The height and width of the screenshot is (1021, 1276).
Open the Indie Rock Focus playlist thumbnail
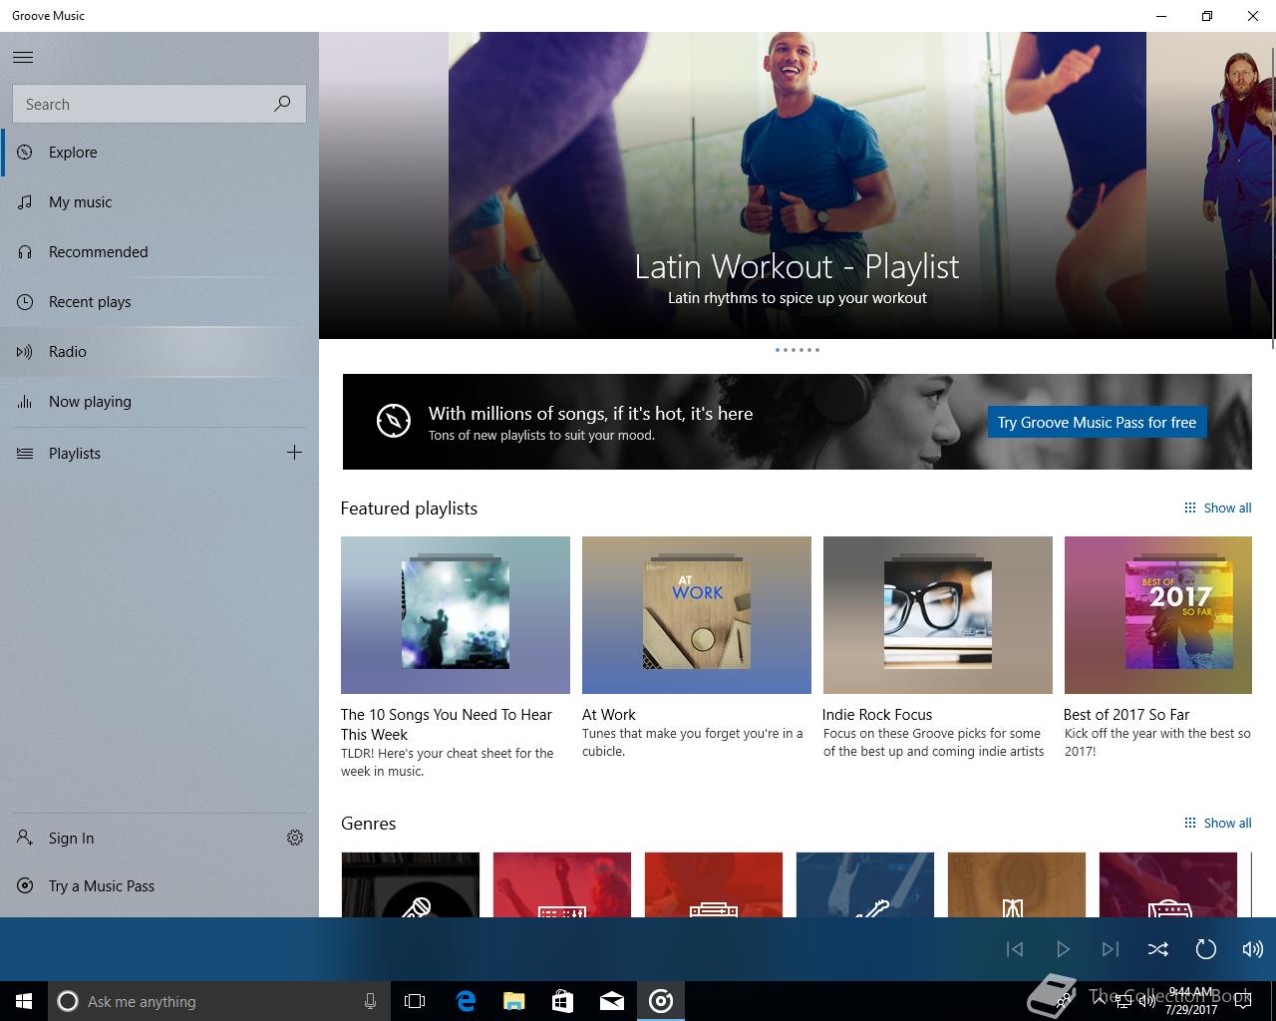pyautogui.click(x=938, y=615)
